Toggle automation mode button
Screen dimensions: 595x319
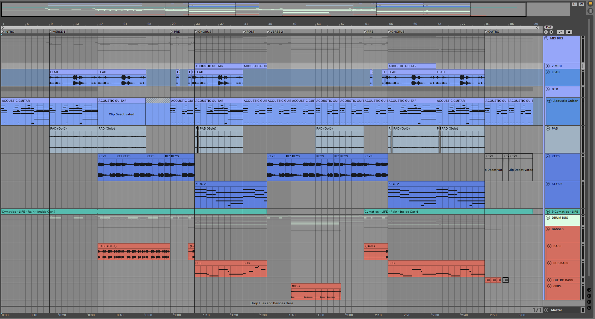(x=560, y=32)
